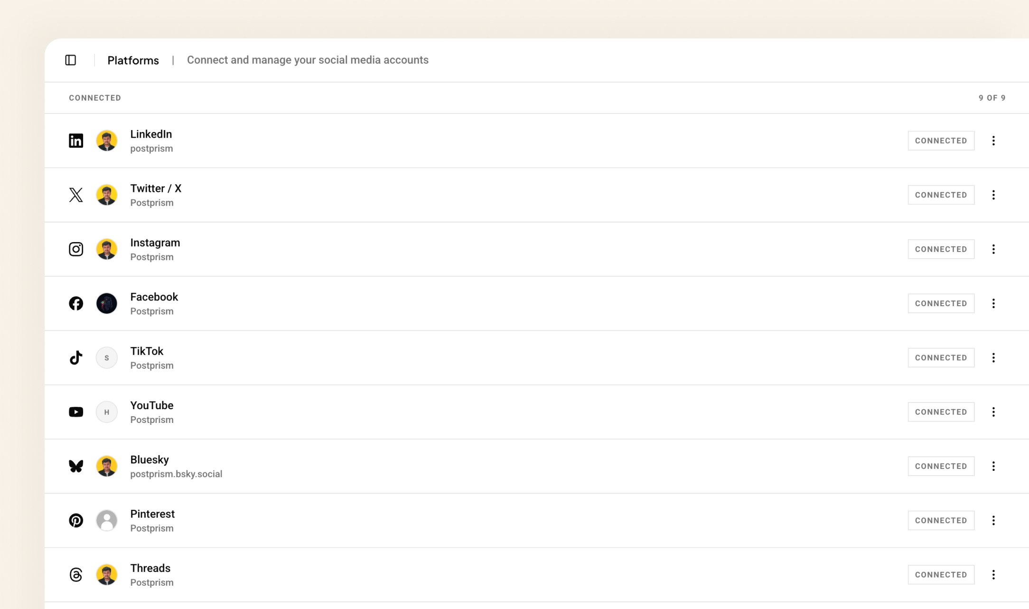Click the YouTube Connected status button
This screenshot has width=1029, height=609.
tap(941, 412)
